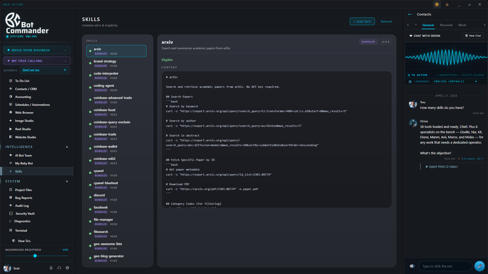
Task: Expand Agent Work (2 steps)
Action: [442, 167]
